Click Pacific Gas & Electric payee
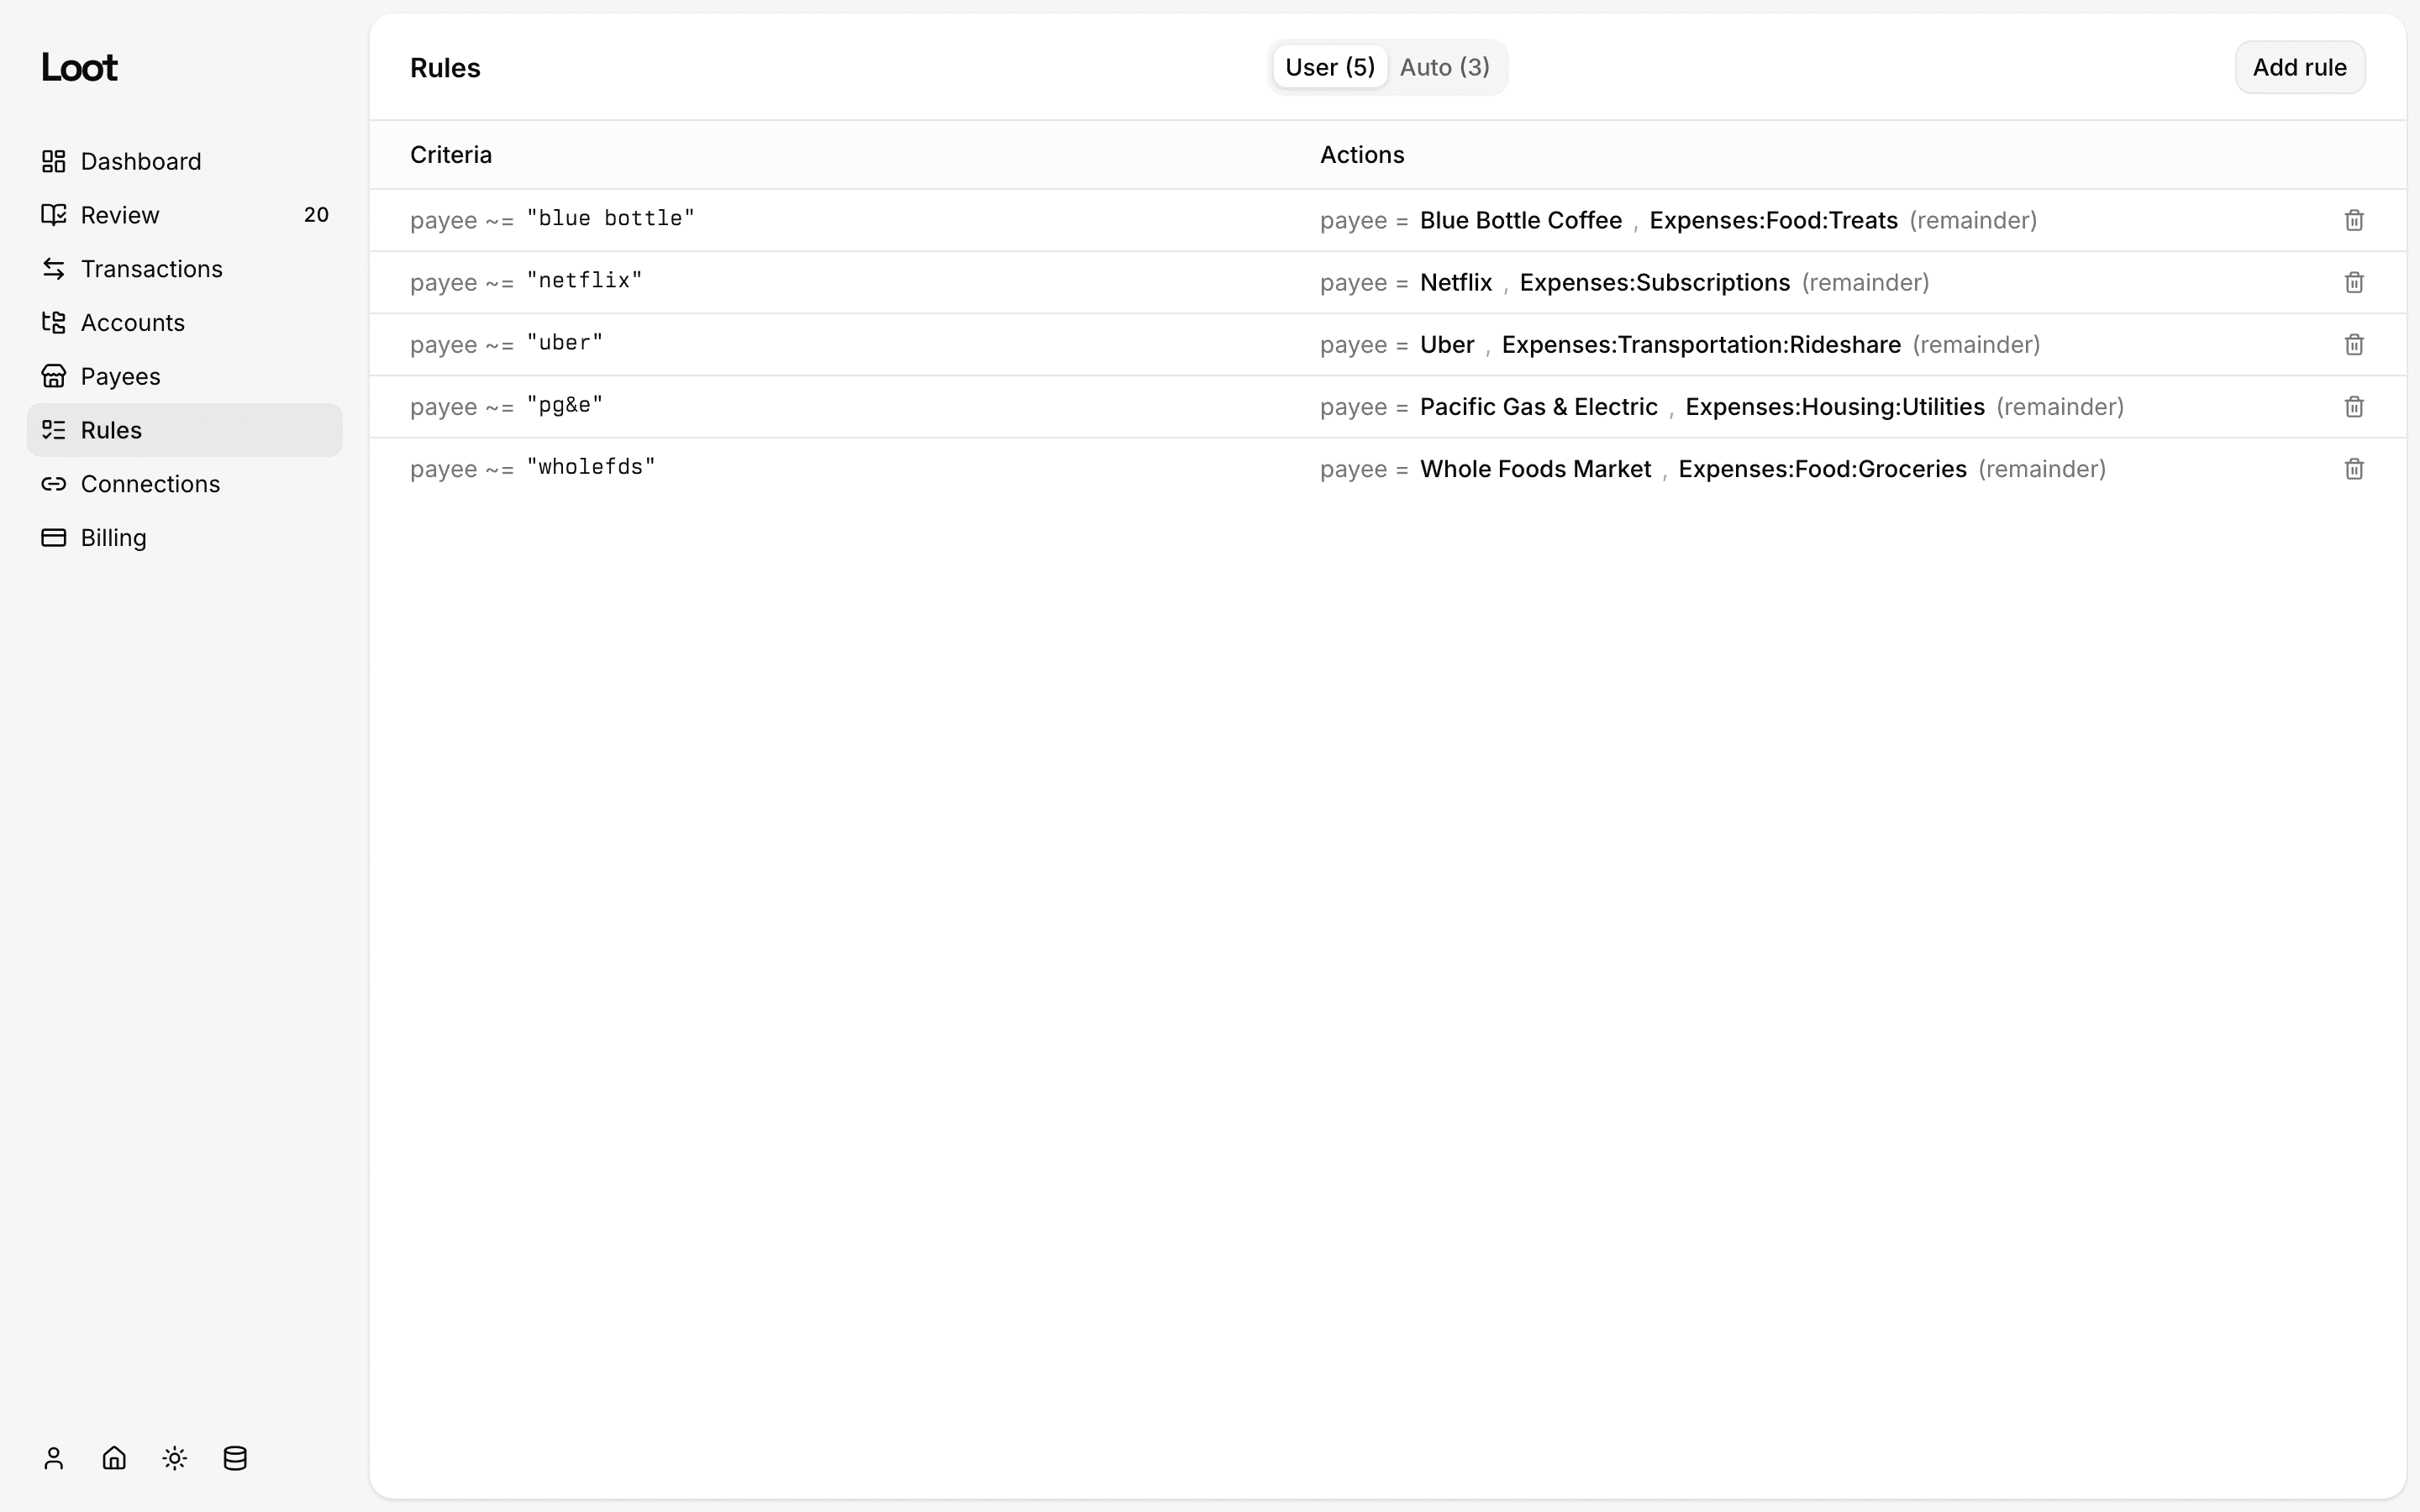The image size is (2420, 1512). pyautogui.click(x=1538, y=407)
